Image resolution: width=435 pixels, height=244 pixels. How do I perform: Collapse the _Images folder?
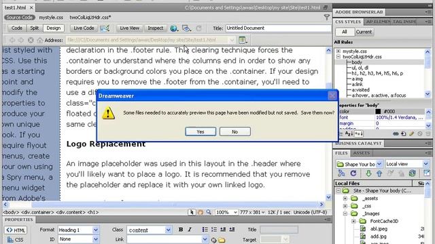(345, 214)
